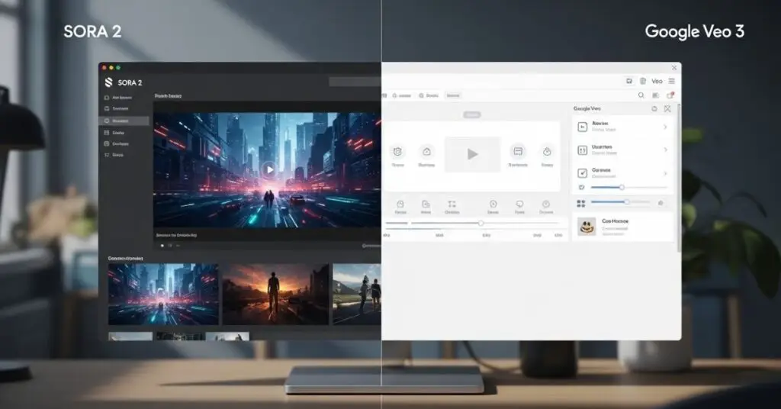Viewport: 781px width, 409px height.
Task: Click the card icon right of the placeholder
Action: [518, 151]
